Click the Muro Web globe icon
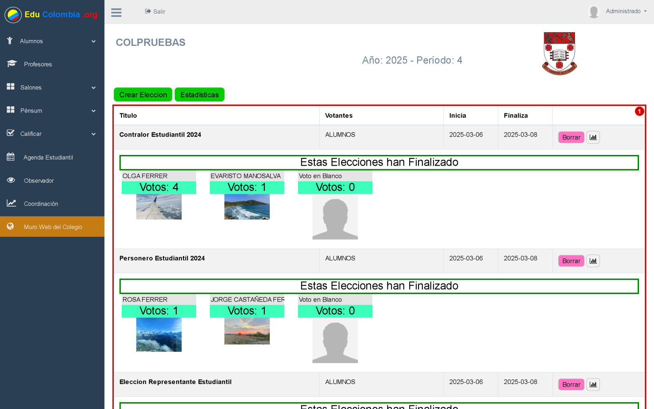Image resolution: width=654 pixels, height=409 pixels. pyautogui.click(x=11, y=226)
